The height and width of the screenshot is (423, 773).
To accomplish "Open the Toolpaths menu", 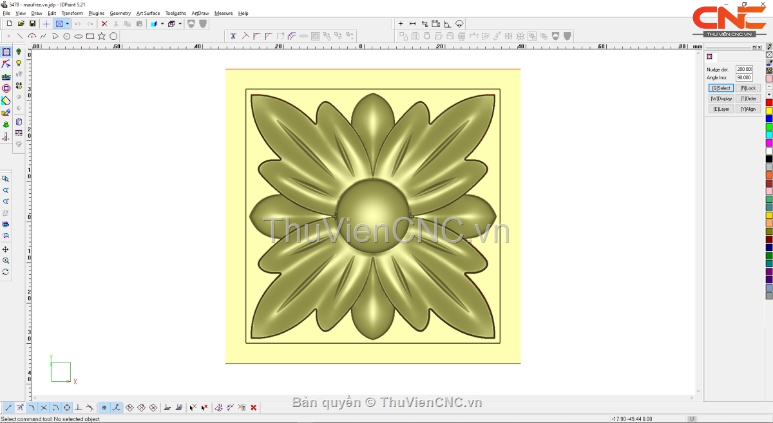I will tap(175, 13).
